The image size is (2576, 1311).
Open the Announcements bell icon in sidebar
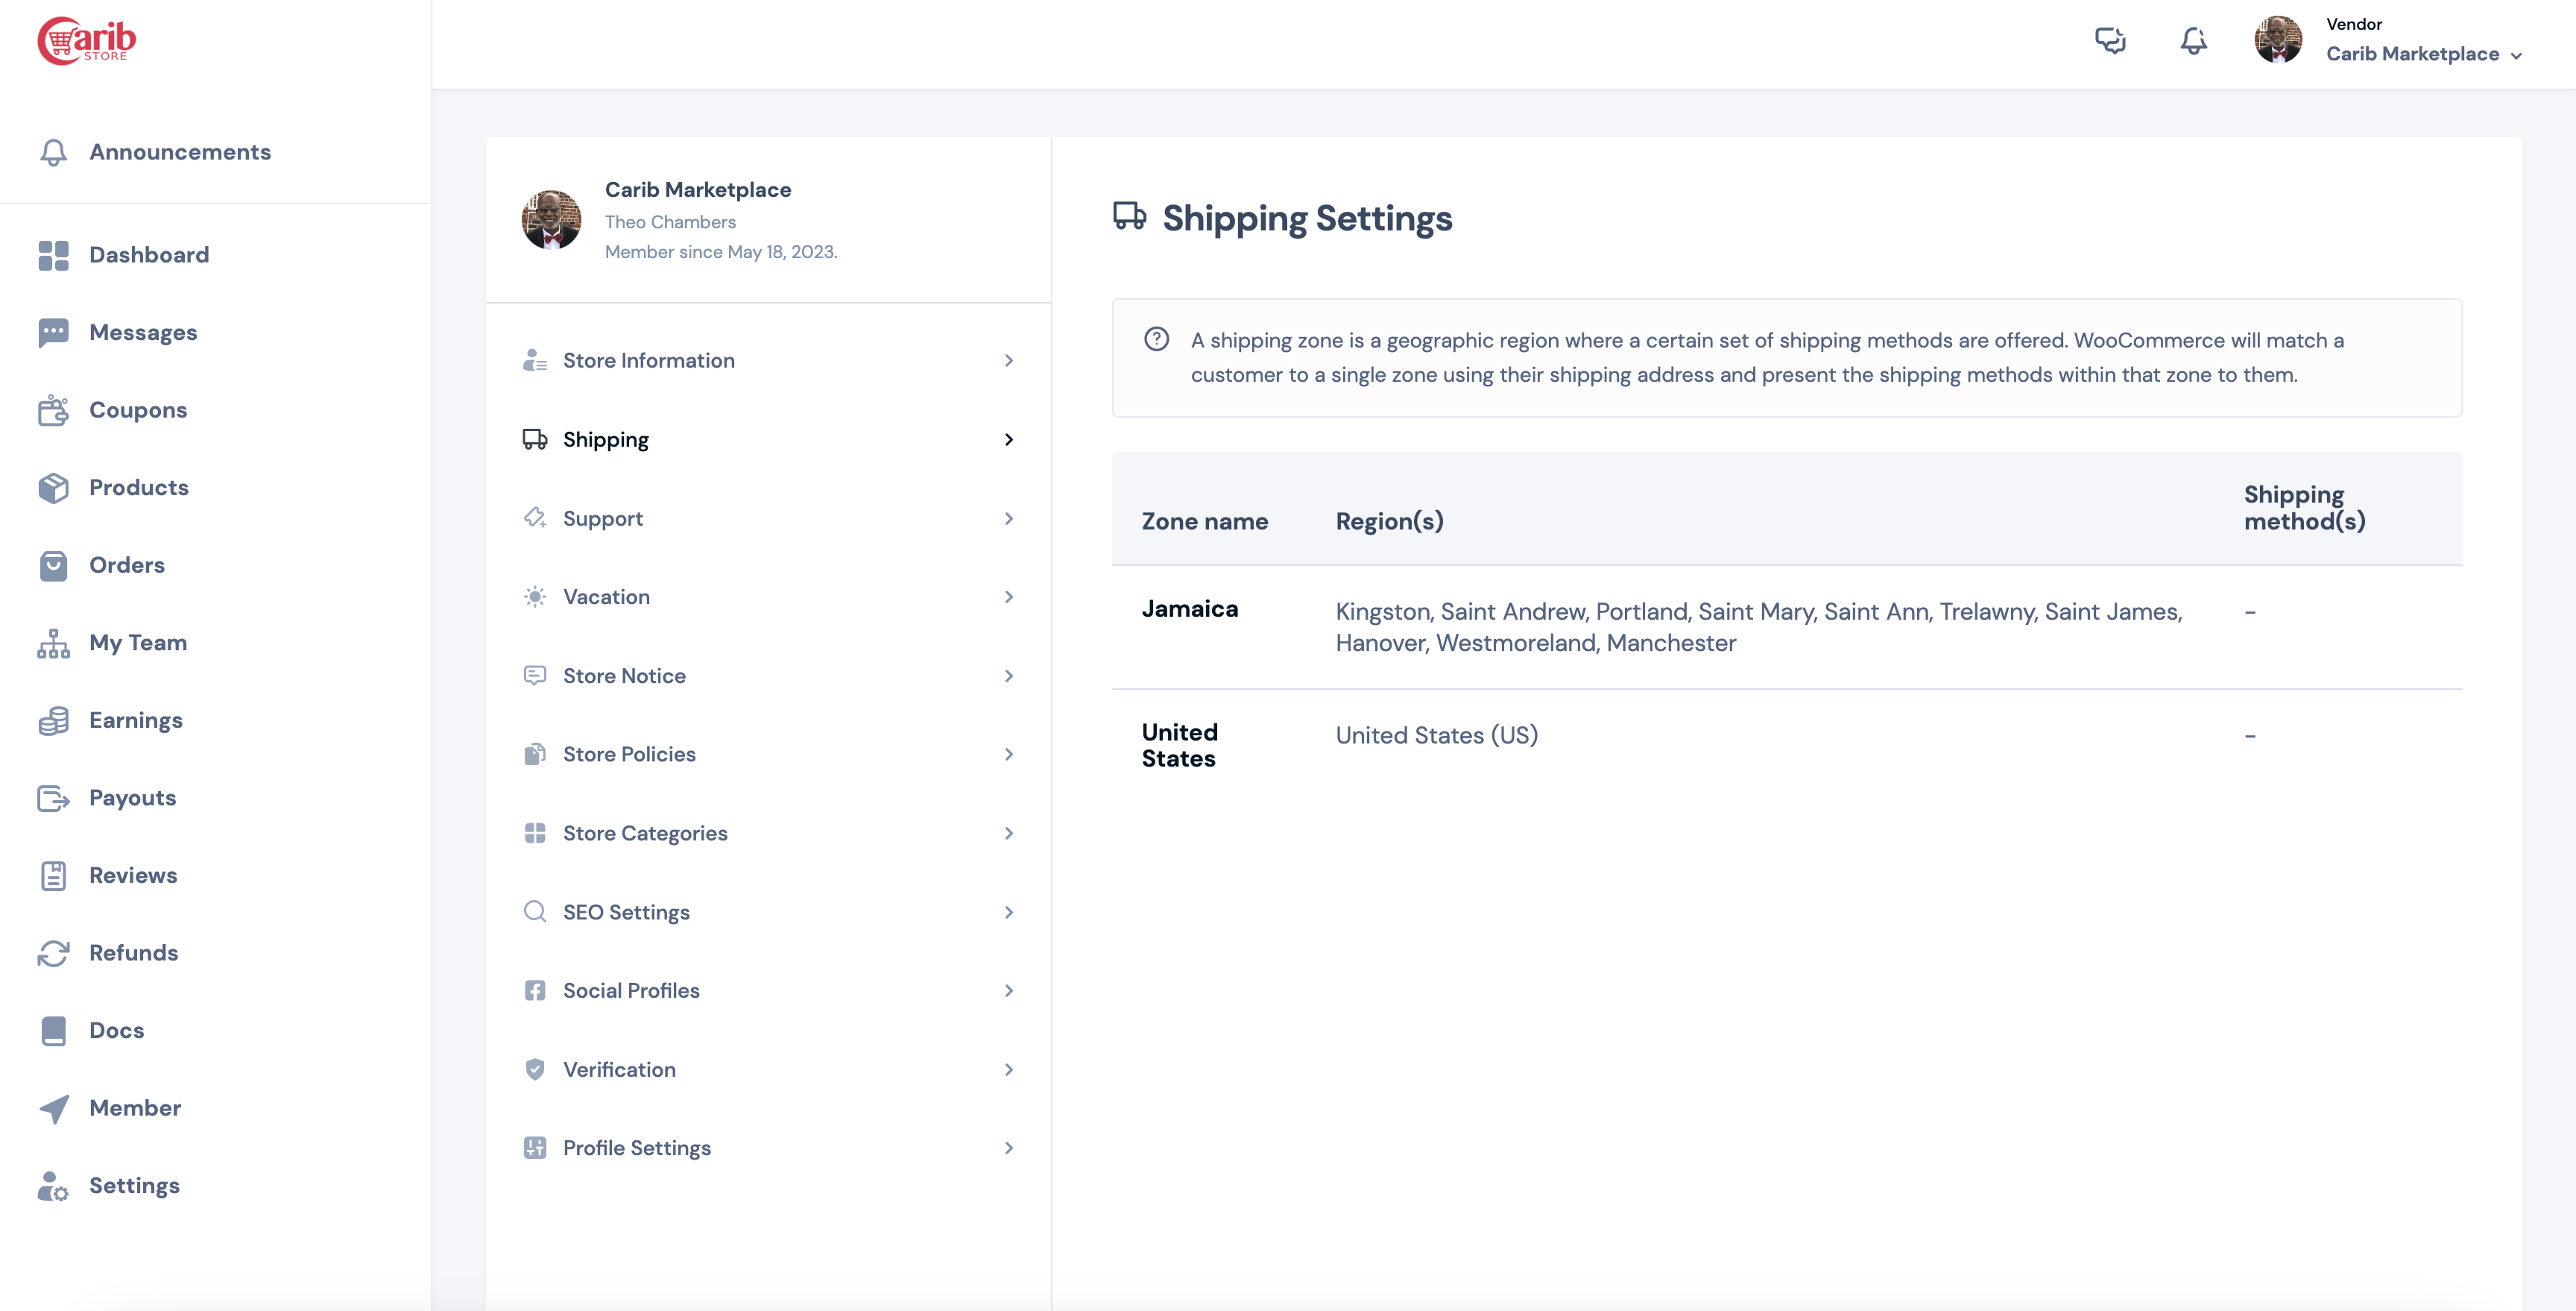(53, 152)
